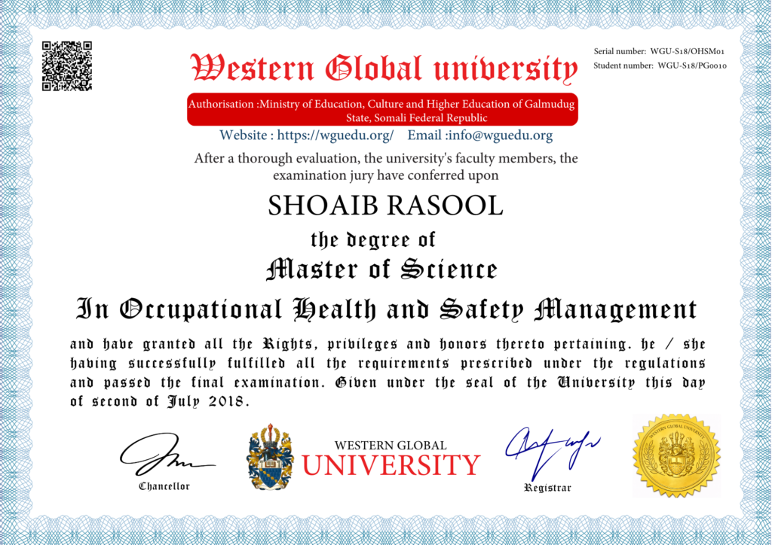772x545 pixels.
Task: Click 'having successfully fulfilled all the requirements' line
Action: (x=388, y=364)
